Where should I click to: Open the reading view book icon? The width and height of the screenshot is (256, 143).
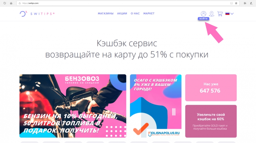click(x=231, y=3)
